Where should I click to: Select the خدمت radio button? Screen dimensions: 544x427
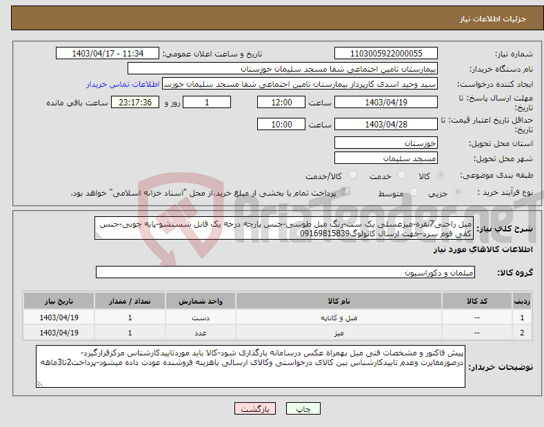pyautogui.click(x=401, y=175)
